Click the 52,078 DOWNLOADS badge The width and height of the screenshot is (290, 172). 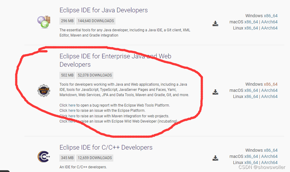95,75
